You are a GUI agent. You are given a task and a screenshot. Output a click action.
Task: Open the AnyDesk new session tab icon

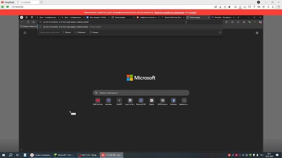coord(41,2)
